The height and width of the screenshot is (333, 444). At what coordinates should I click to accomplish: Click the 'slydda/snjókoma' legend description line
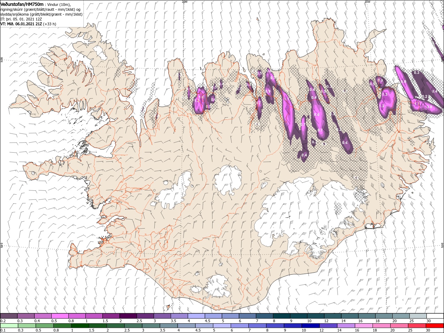pyautogui.click(x=41, y=14)
